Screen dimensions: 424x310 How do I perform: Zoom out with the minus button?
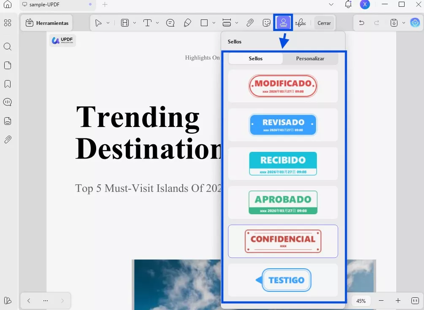click(x=381, y=301)
